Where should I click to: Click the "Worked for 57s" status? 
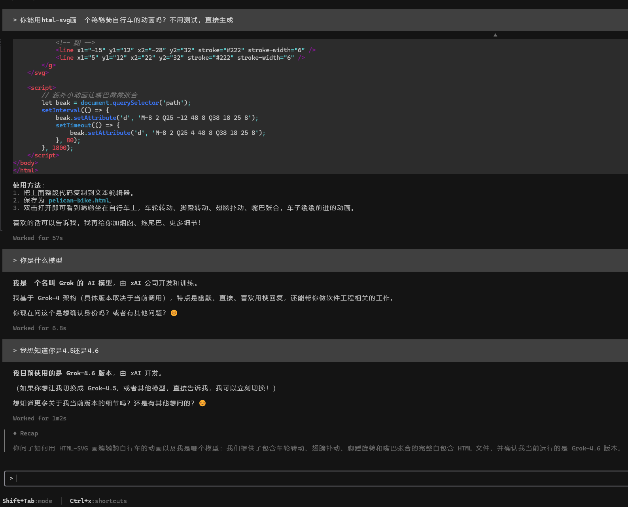(38, 238)
